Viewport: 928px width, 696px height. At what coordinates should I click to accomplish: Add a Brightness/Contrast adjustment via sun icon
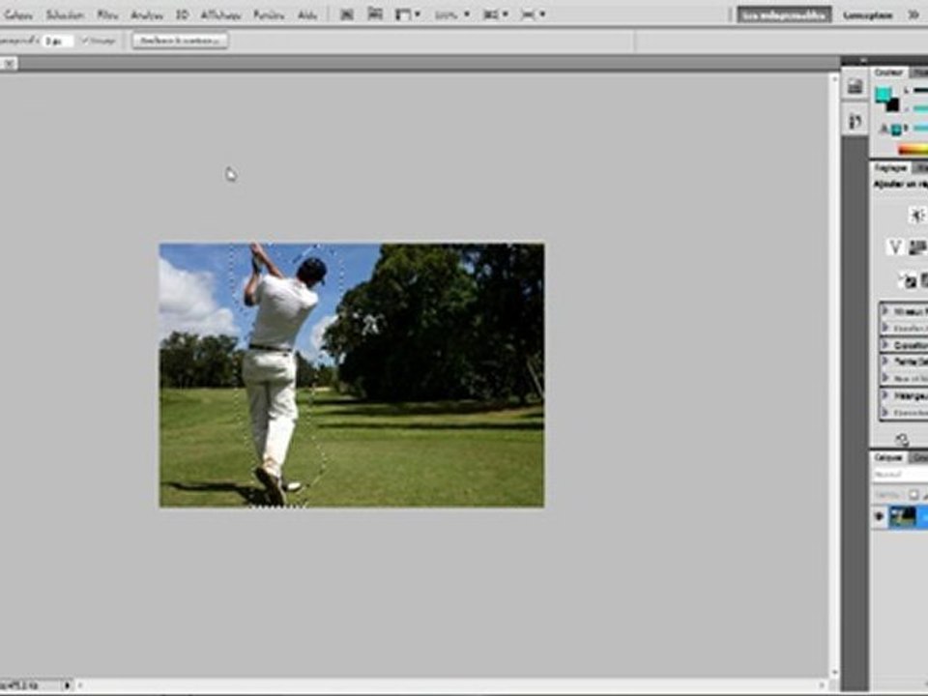click(x=917, y=214)
